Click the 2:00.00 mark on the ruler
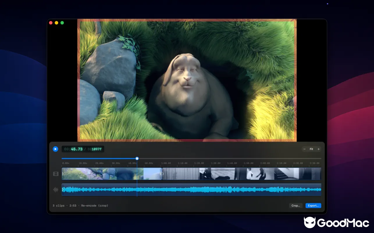 click(x=266, y=163)
